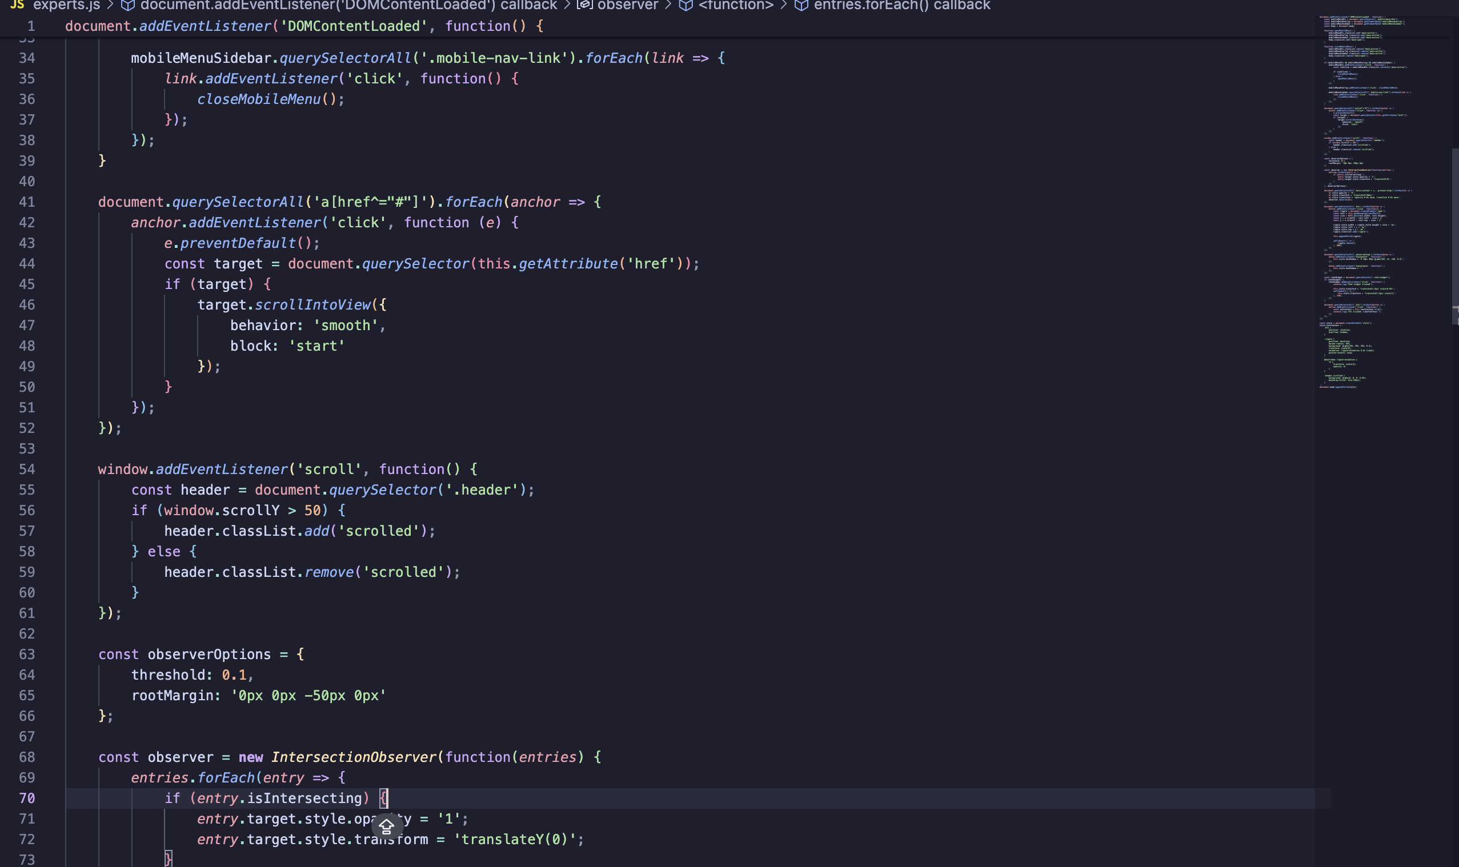Click line number 68 in the gutter
This screenshot has width=1459, height=867.
coord(27,757)
